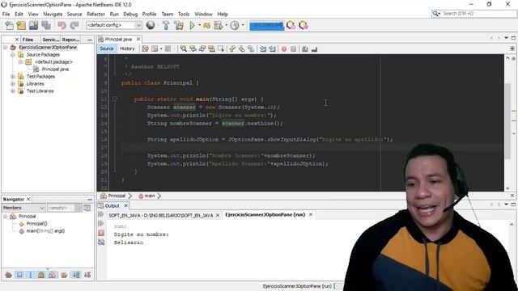This screenshot has width=518, height=291.
Task: Click the Find Selection magnifier icon in editor toolbar
Action: pyautogui.click(x=184, y=48)
